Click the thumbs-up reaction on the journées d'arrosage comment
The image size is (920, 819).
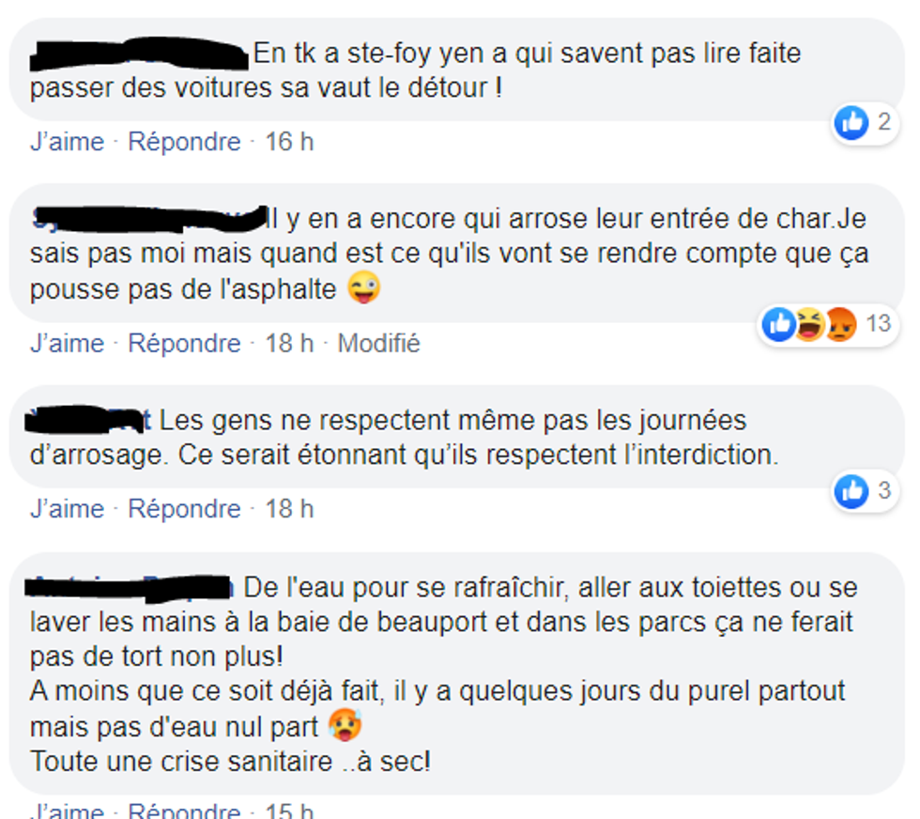[851, 490]
